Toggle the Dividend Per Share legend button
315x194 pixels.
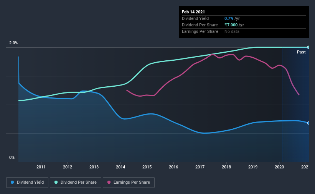(x=76, y=183)
